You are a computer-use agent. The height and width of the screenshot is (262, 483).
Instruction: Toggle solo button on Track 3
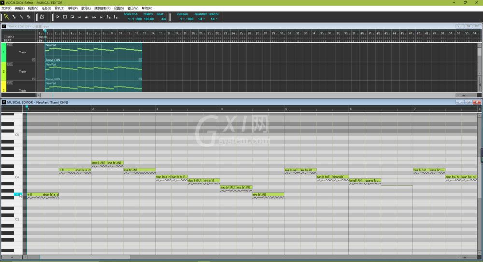[11, 83]
